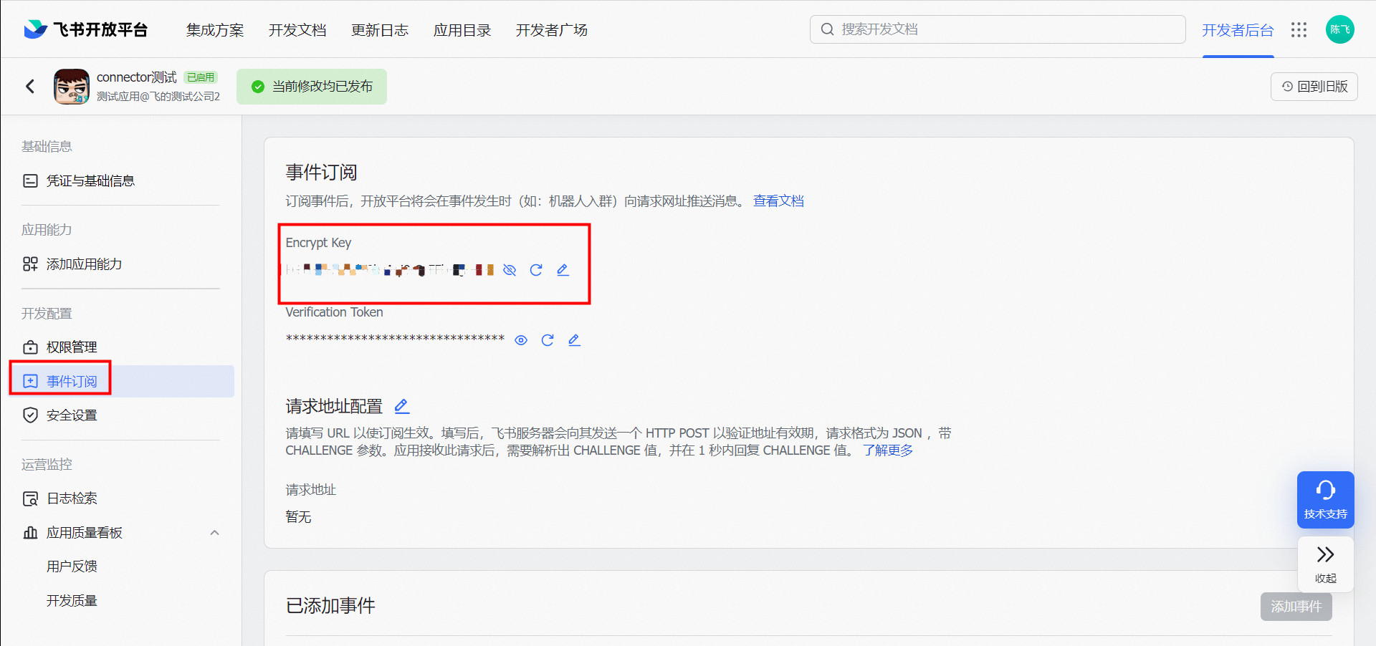
Task: Edit 请求地址配置 with pencil icon
Action: pos(402,406)
